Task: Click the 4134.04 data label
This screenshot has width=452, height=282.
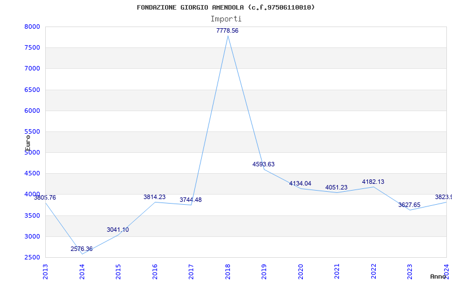Action: [300, 184]
